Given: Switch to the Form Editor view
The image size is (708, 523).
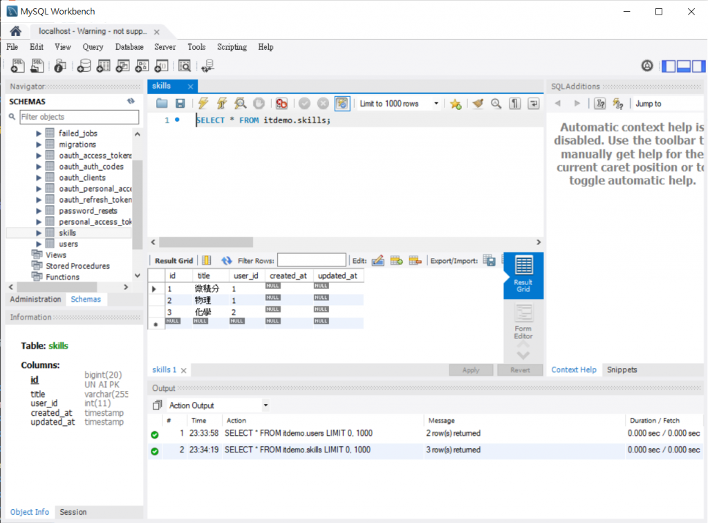Looking at the screenshot, I should pyautogui.click(x=523, y=322).
